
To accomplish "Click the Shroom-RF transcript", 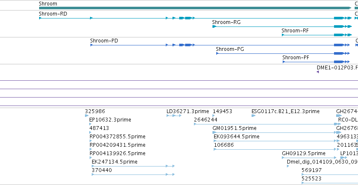I will 317,35.
